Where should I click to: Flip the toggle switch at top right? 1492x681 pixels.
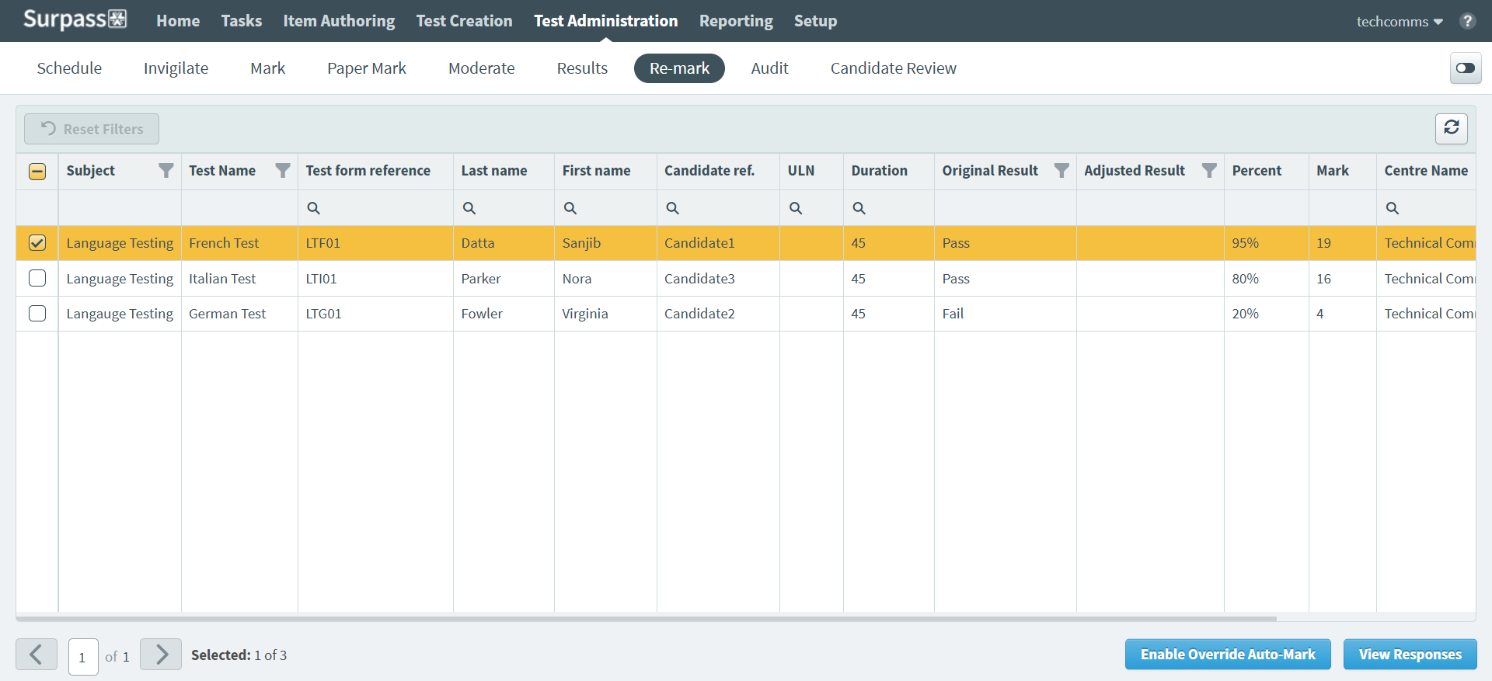(x=1466, y=68)
